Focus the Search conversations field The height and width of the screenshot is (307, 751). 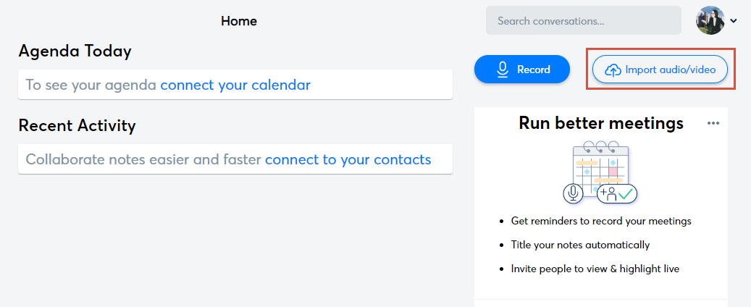(583, 21)
